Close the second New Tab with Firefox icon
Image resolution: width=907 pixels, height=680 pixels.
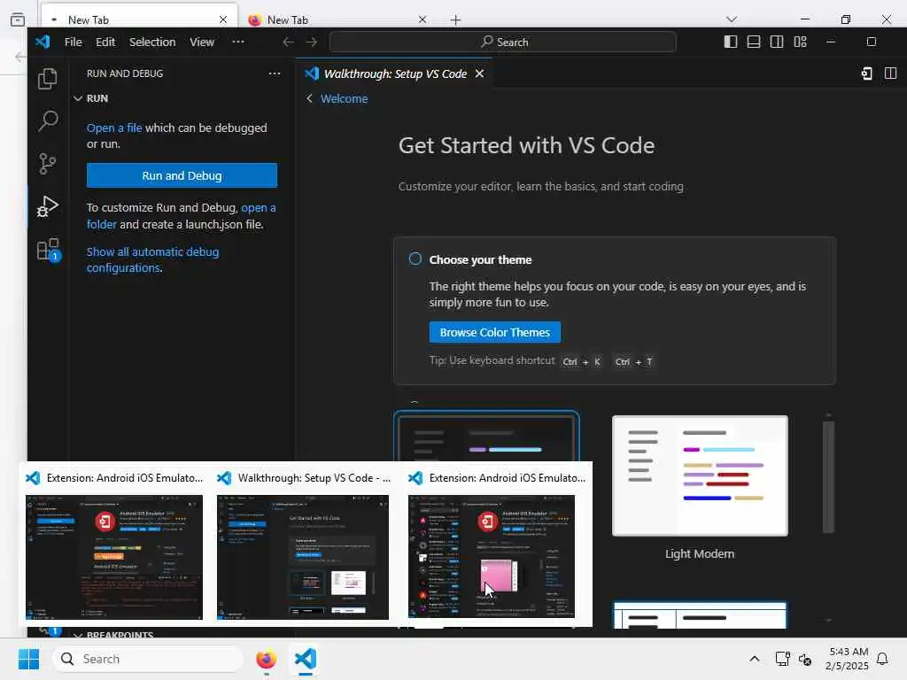pos(422,19)
